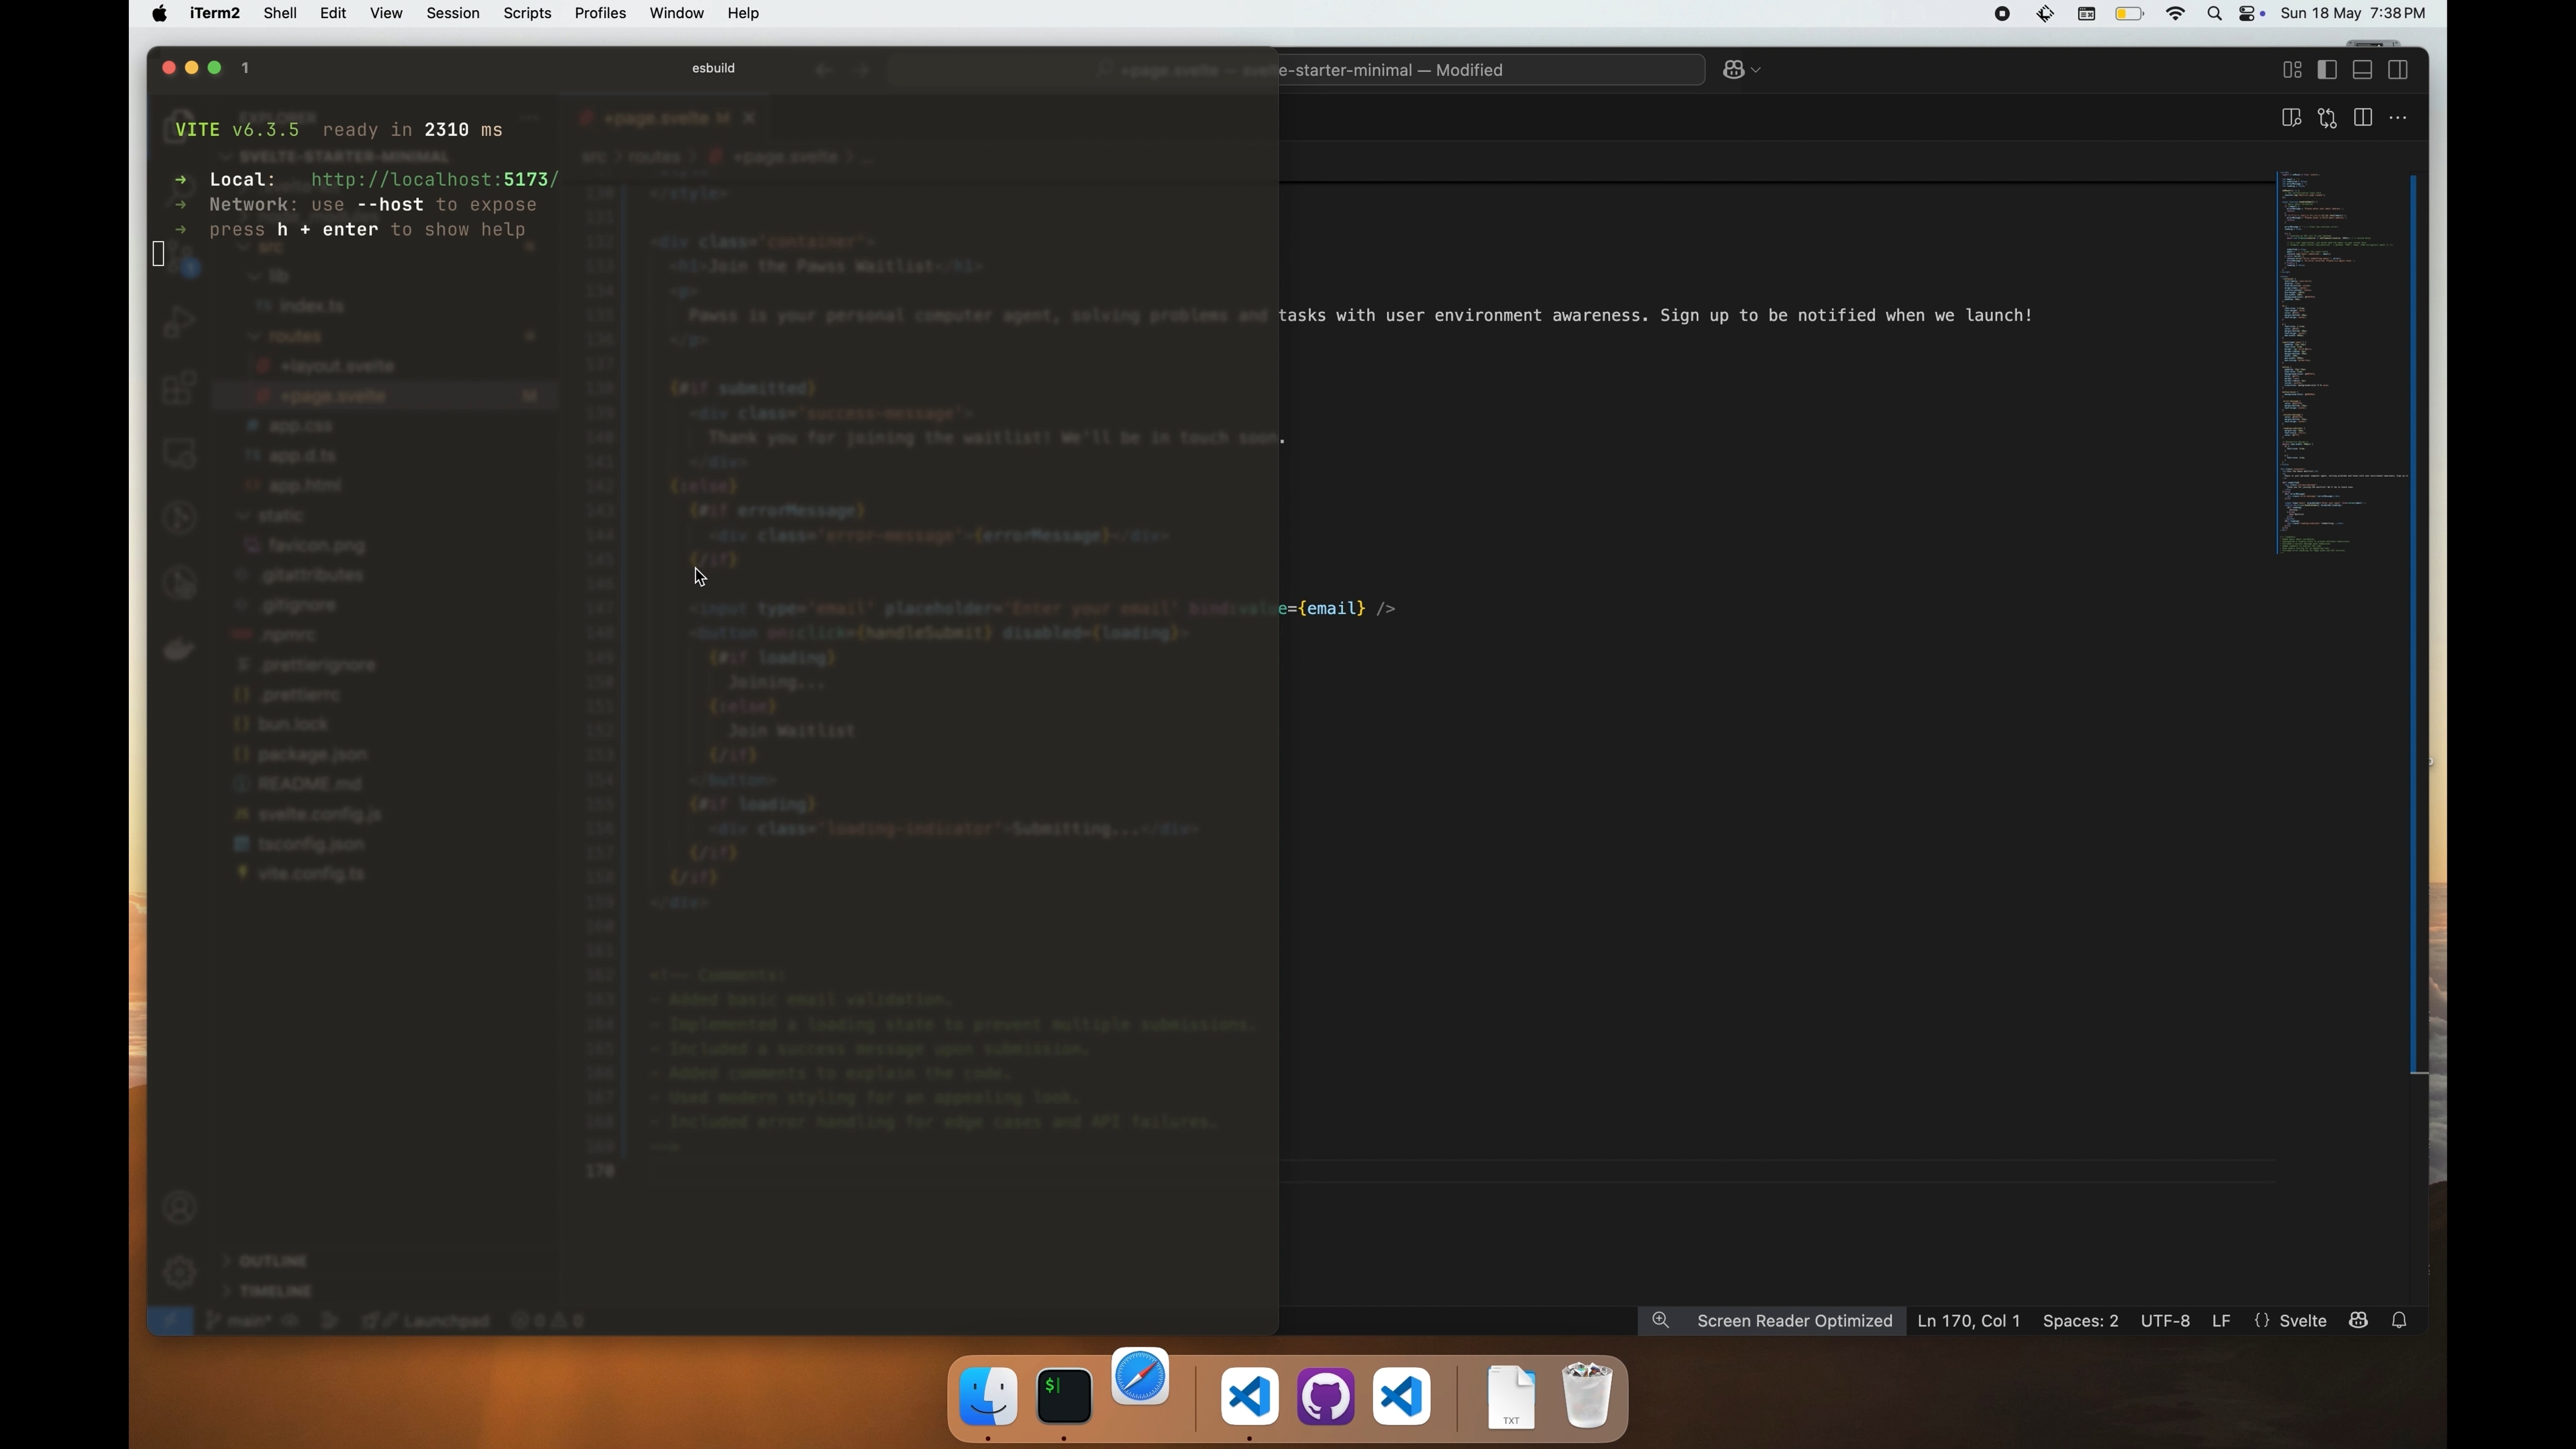
Task: Open the Session menu in the menu bar
Action: (x=452, y=13)
